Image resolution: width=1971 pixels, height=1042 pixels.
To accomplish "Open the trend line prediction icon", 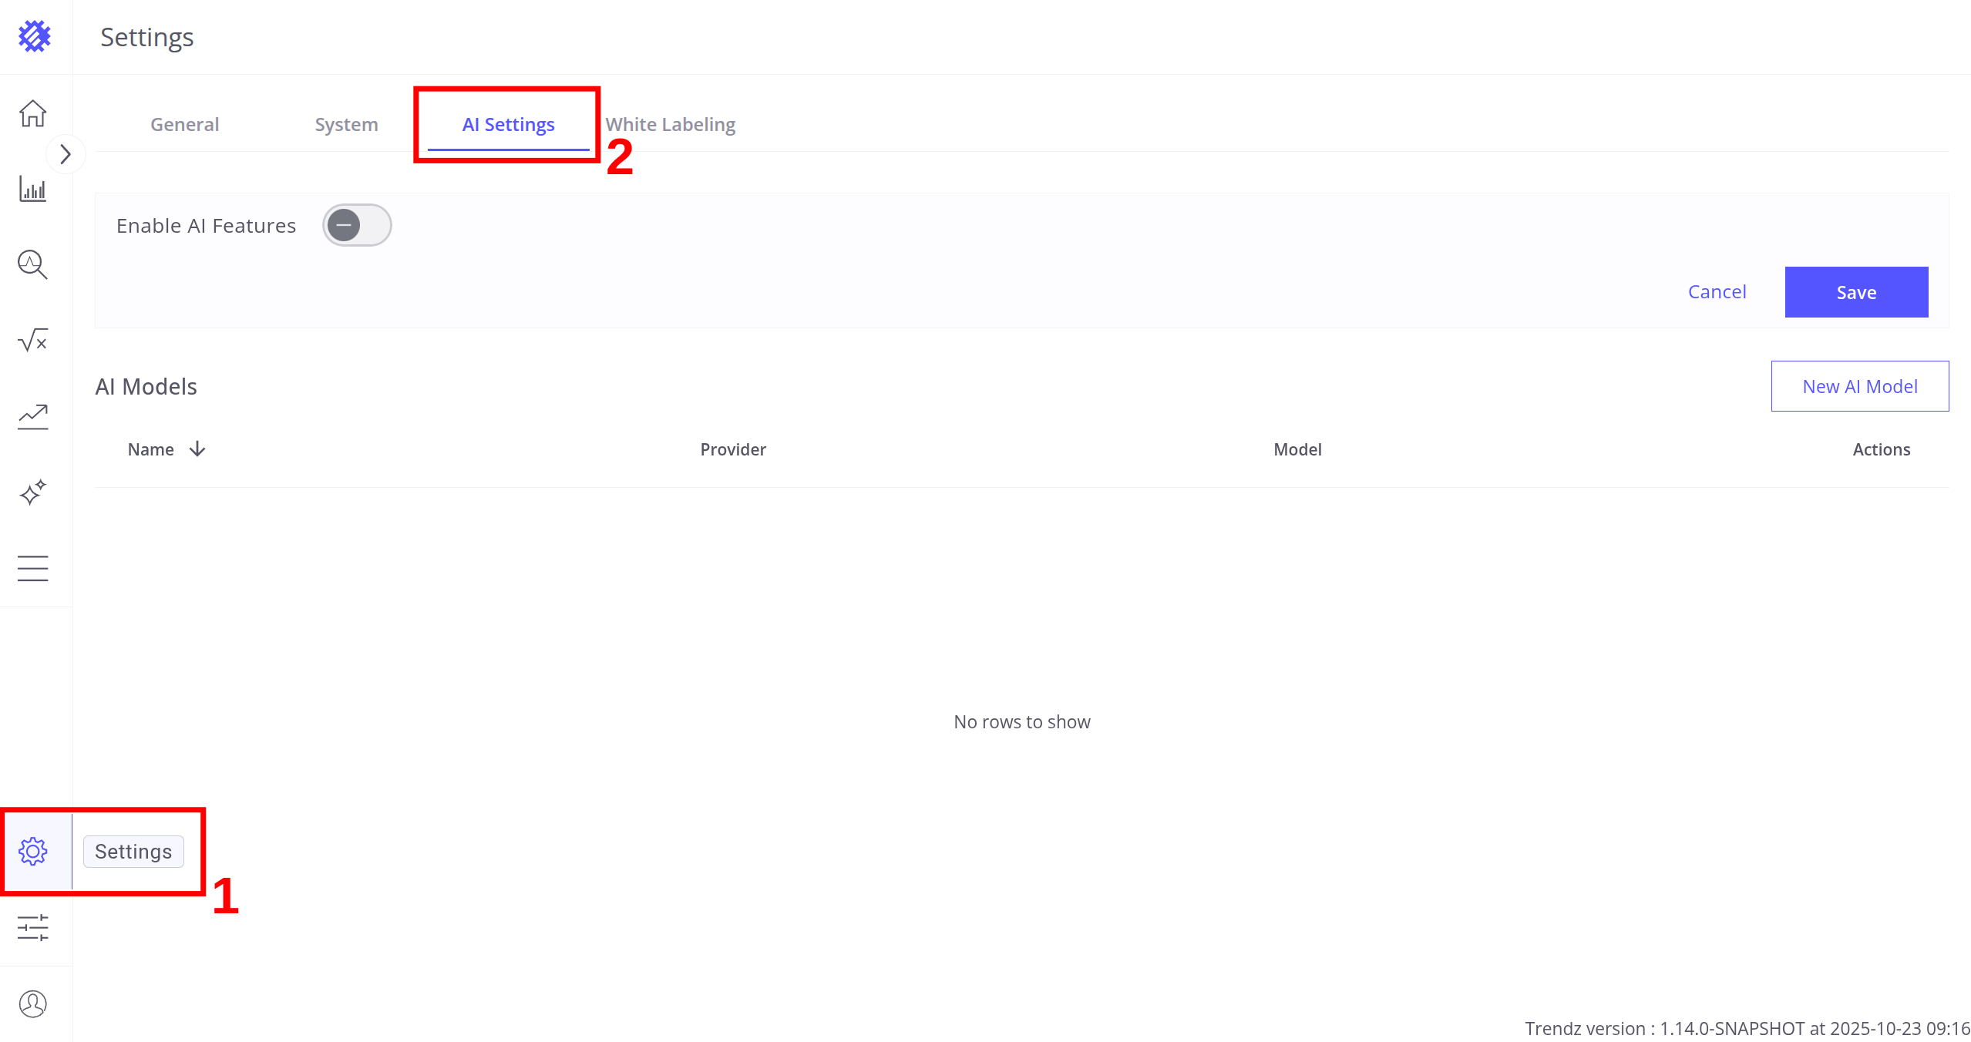I will [x=32, y=416].
